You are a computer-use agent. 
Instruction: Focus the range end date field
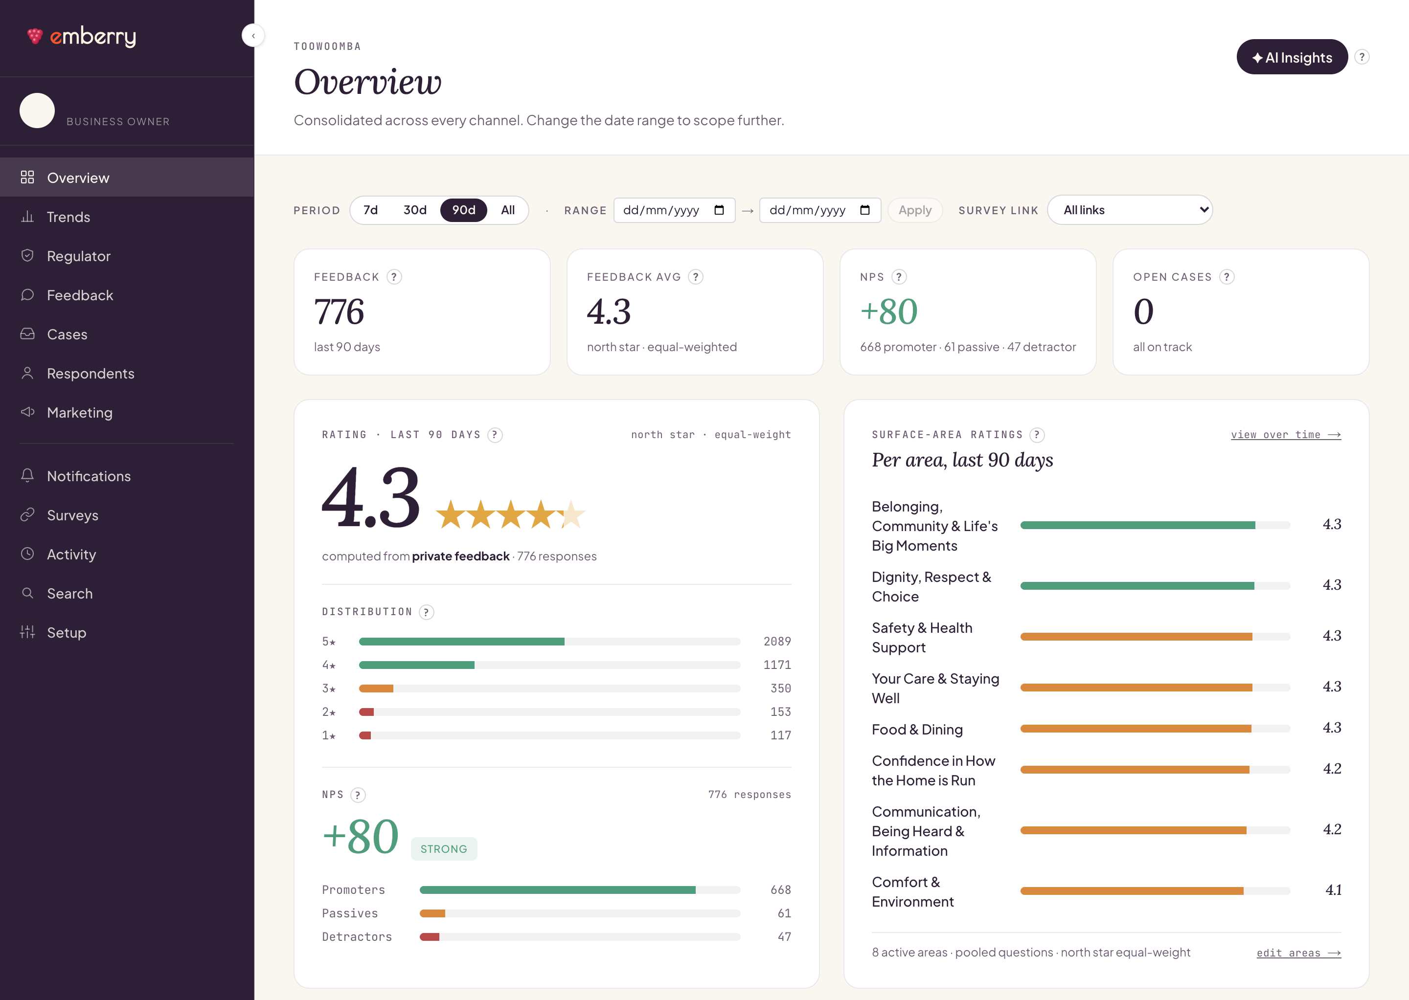click(x=820, y=210)
